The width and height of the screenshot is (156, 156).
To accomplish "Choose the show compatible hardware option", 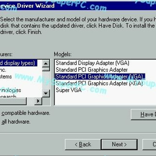I will 26,113.
